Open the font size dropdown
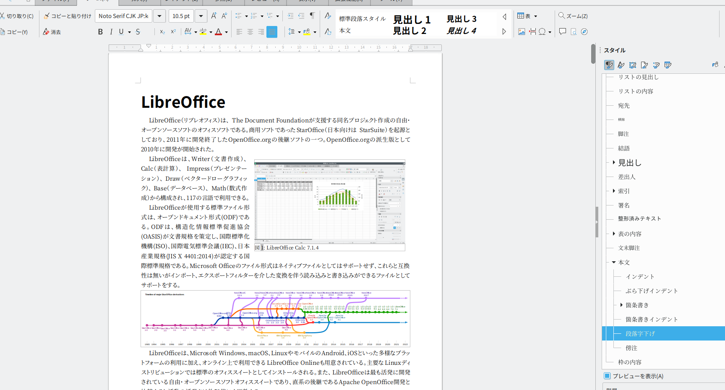The width and height of the screenshot is (725, 390). (201, 16)
